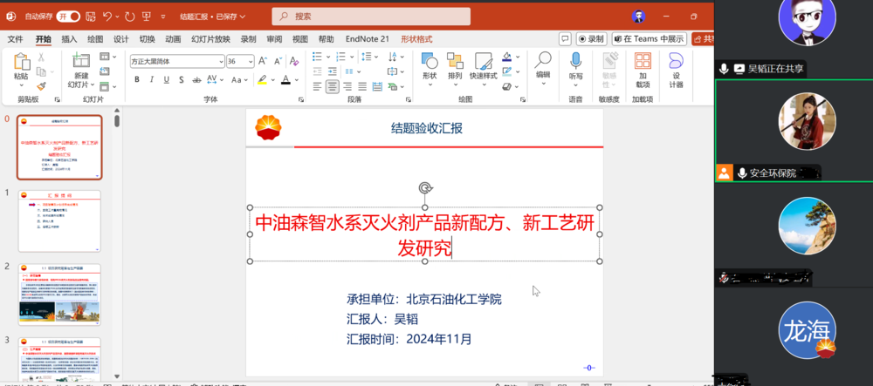The width and height of the screenshot is (873, 386).
Task: Click the New Slide (新建幻灯片) icon
Action: click(x=81, y=61)
